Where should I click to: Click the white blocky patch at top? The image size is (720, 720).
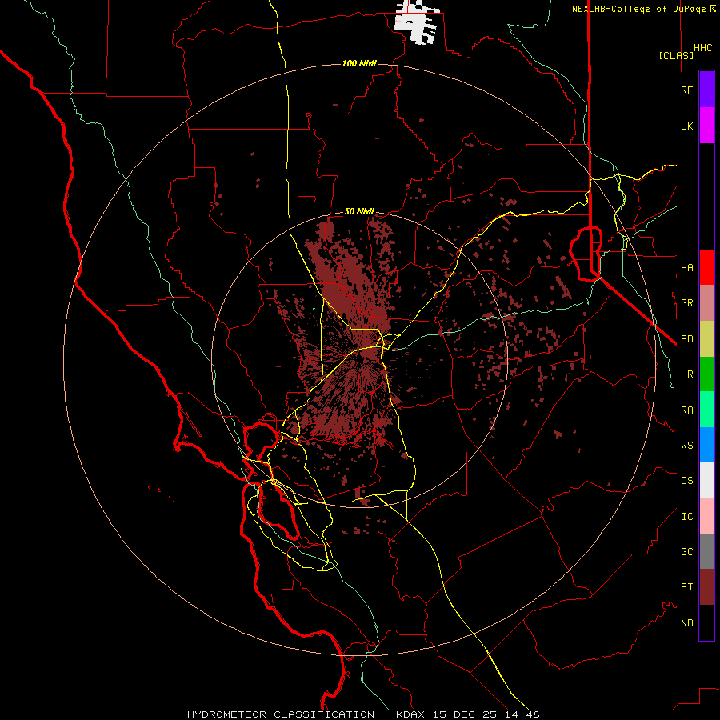pyautogui.click(x=417, y=22)
